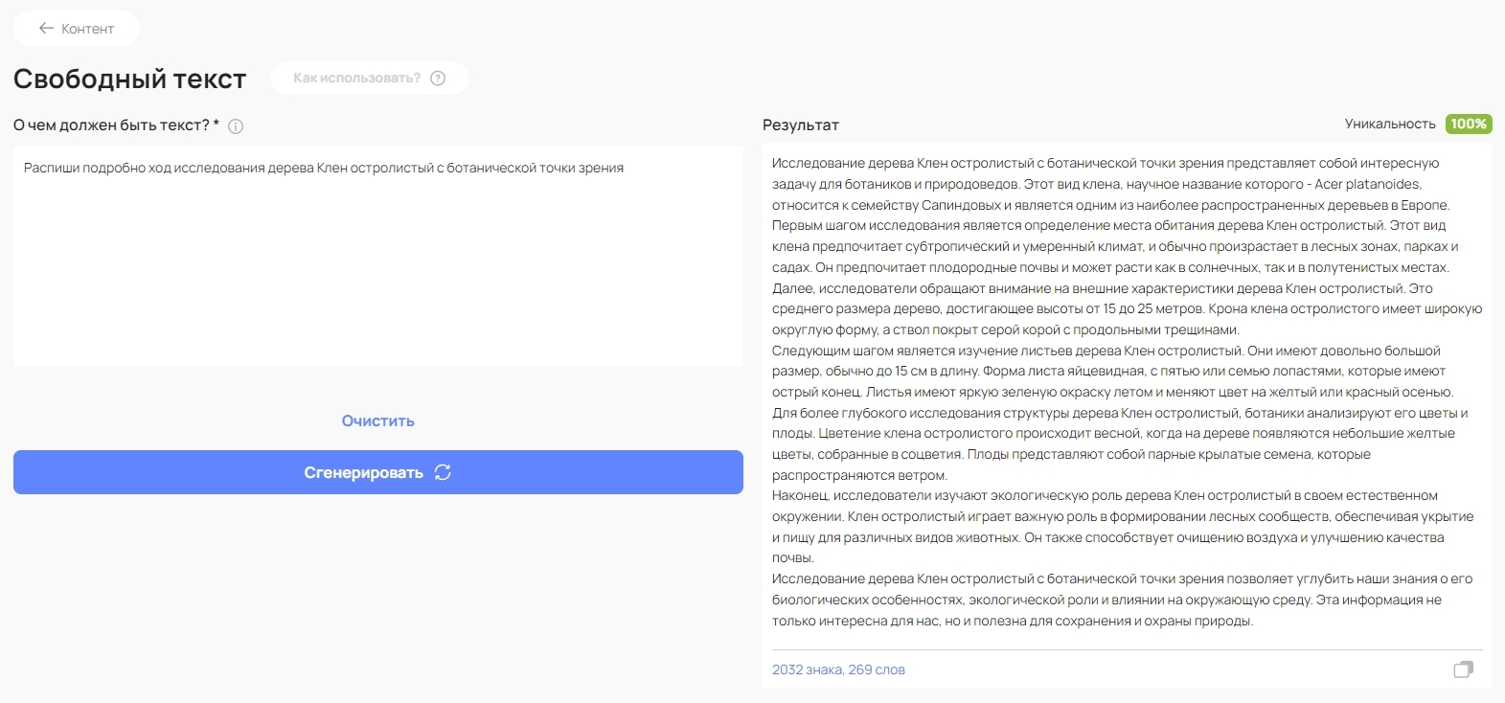1505x703 pixels.
Task: Click the Результат heading
Action: coord(801,125)
